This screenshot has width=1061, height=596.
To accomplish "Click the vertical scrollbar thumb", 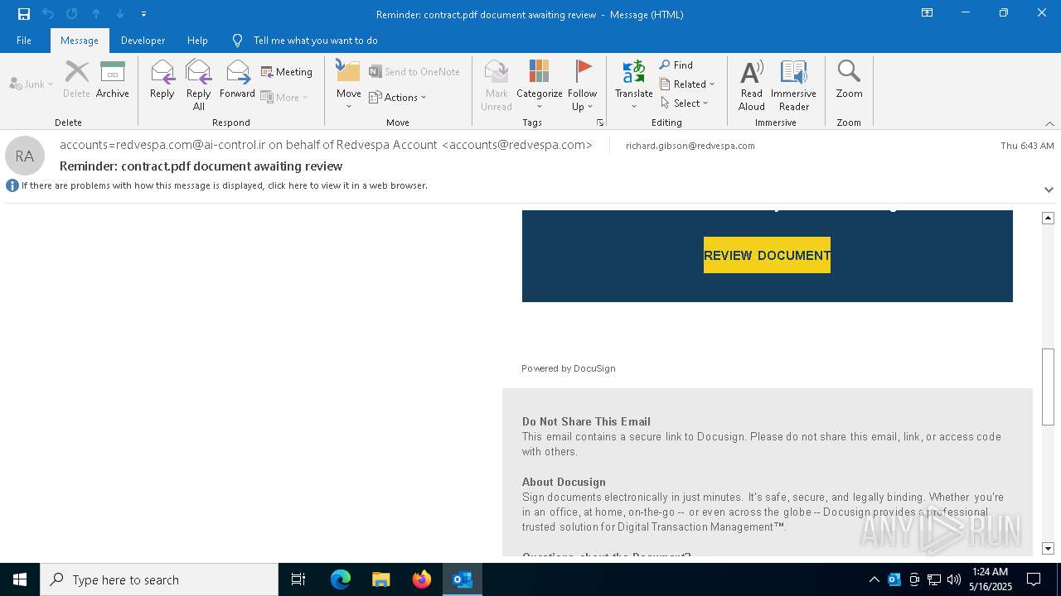I will [1048, 387].
